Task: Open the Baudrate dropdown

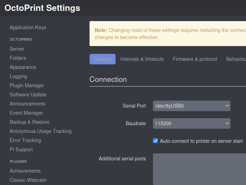Action: click(x=192, y=123)
